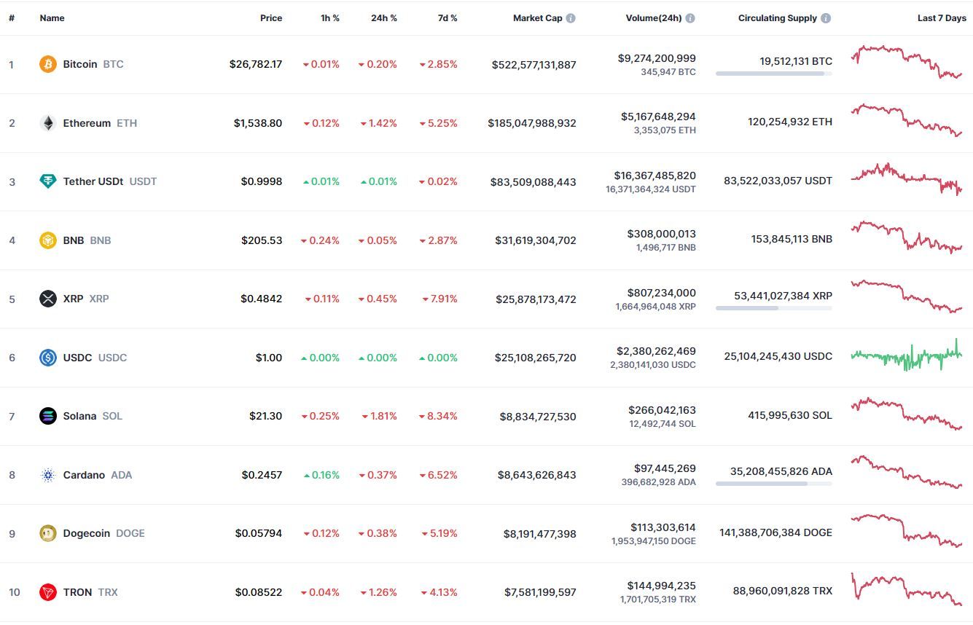Click the Market Cap info icon
This screenshot has height=625, width=973.
[571, 18]
